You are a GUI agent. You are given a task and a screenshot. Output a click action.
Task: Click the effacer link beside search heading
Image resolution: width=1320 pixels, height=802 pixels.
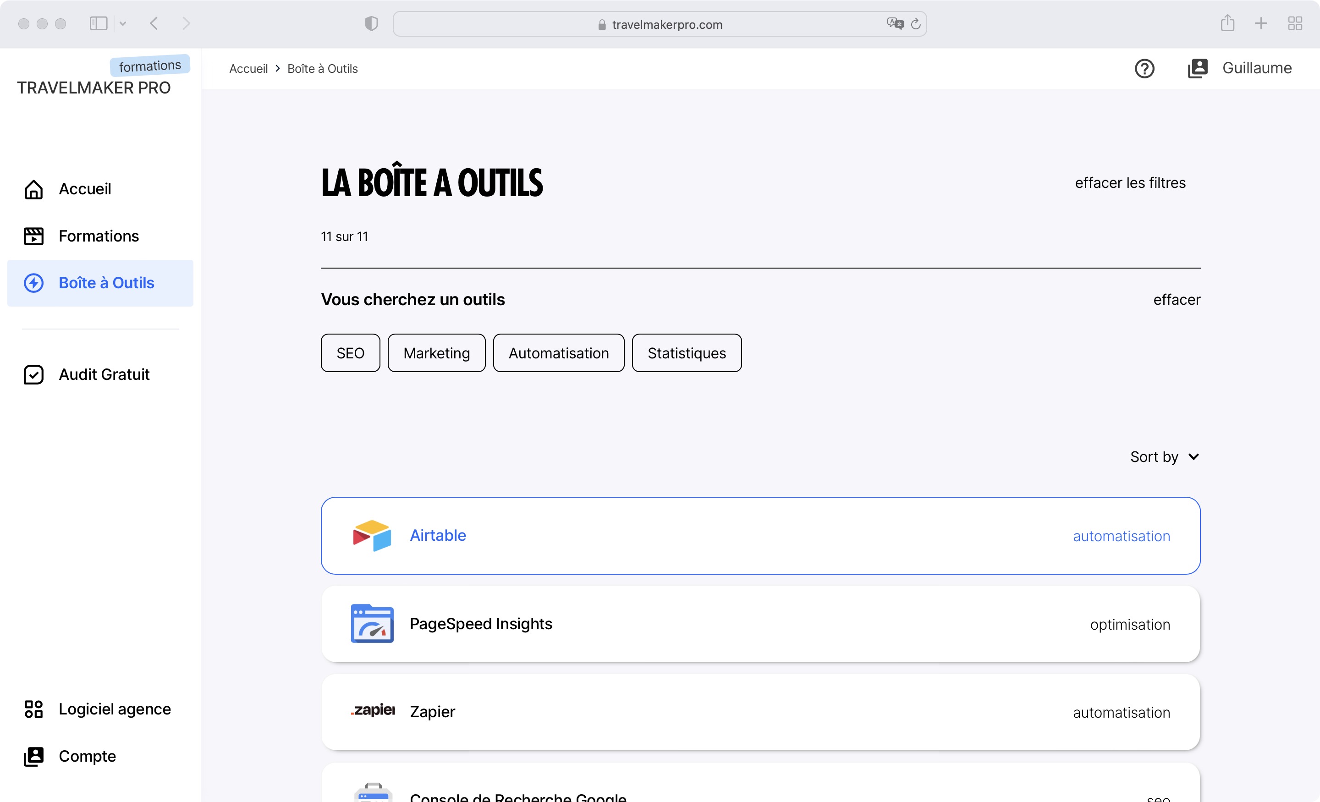[x=1177, y=299]
